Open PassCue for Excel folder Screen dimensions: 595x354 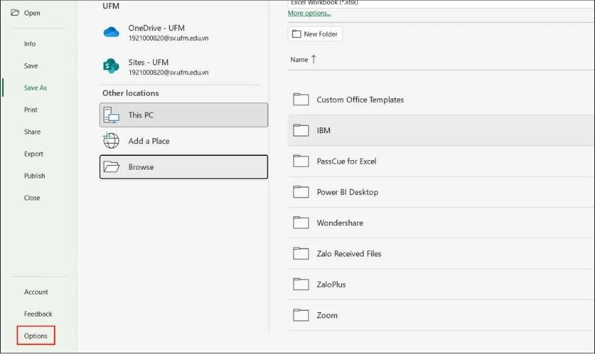tap(441, 161)
